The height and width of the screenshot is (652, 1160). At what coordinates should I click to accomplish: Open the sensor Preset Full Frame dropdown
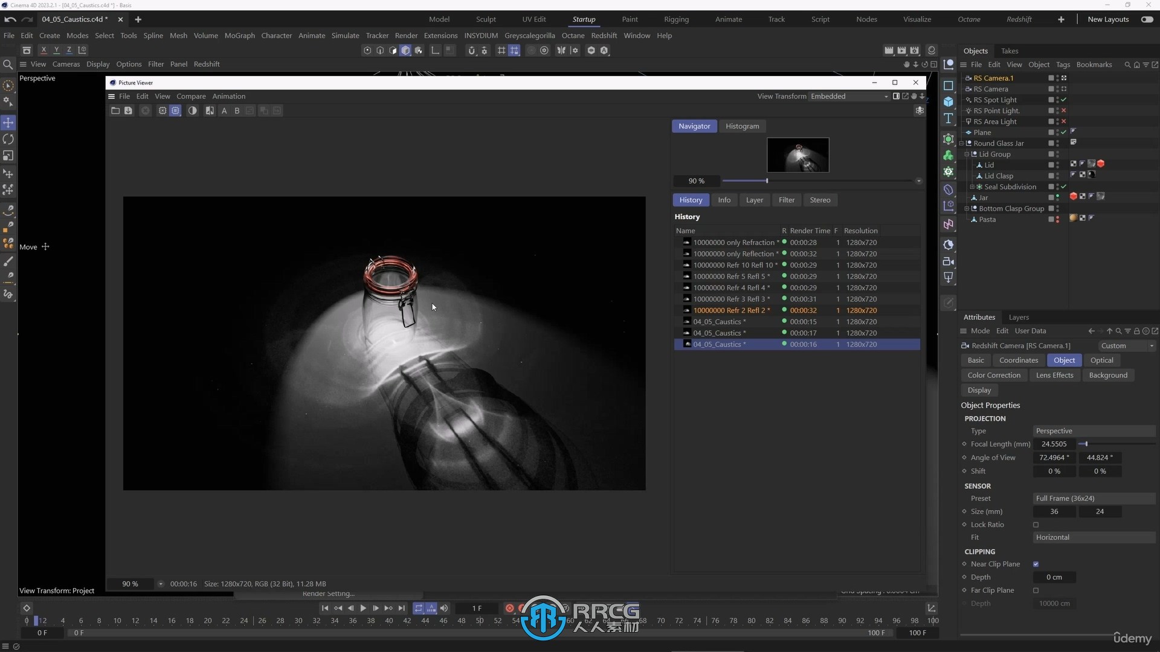1094,498
